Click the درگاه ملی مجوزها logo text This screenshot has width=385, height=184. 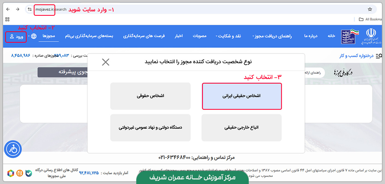pos(343,72)
